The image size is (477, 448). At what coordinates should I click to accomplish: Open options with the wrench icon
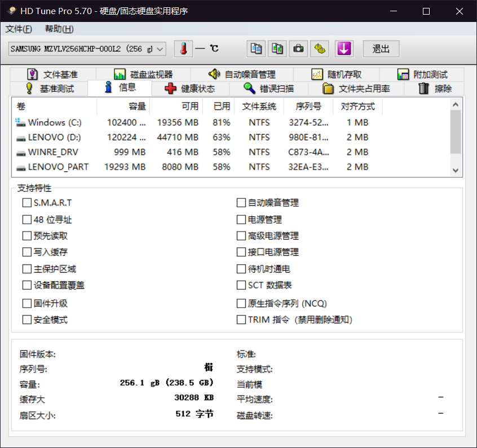[x=320, y=48]
